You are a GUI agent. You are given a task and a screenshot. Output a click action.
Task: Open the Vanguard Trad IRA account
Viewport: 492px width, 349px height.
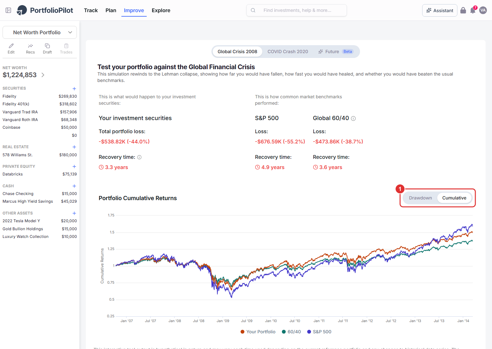tap(40, 112)
